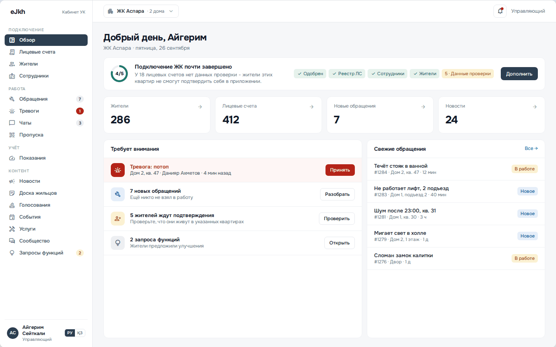The width and height of the screenshot is (556, 347).
Task: Click the Одобрен status chip
Action: [310, 74]
